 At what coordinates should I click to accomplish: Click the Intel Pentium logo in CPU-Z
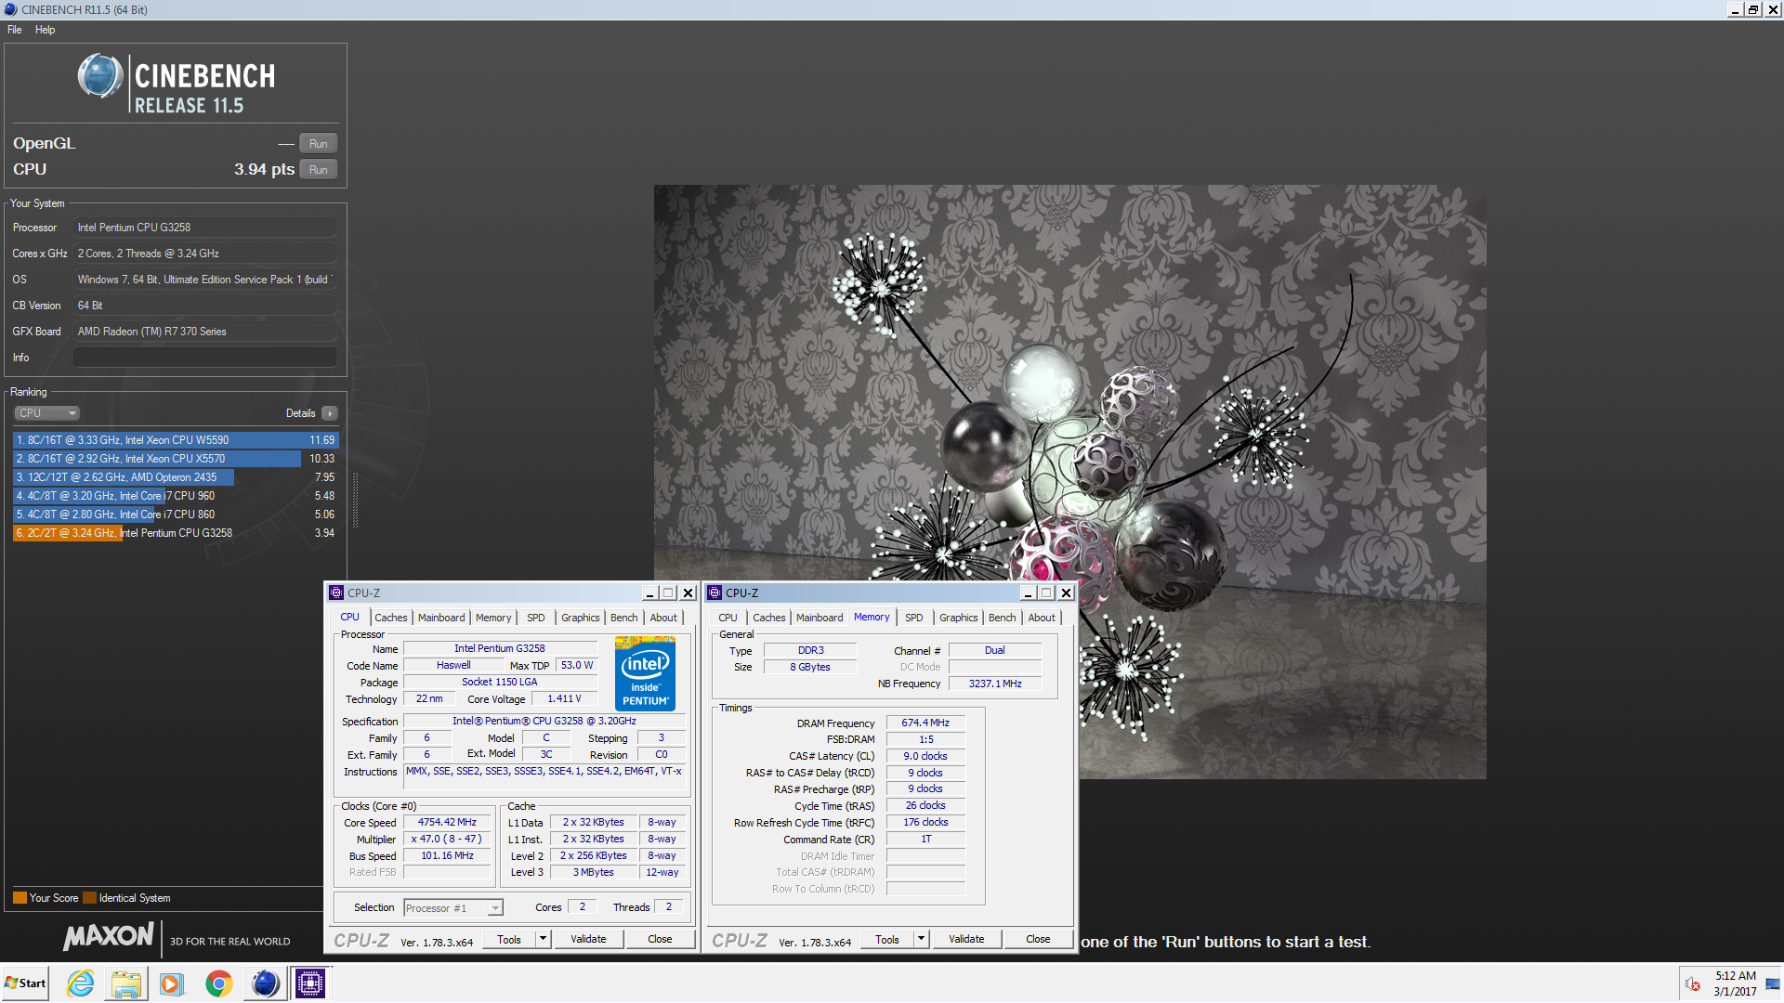[645, 674]
